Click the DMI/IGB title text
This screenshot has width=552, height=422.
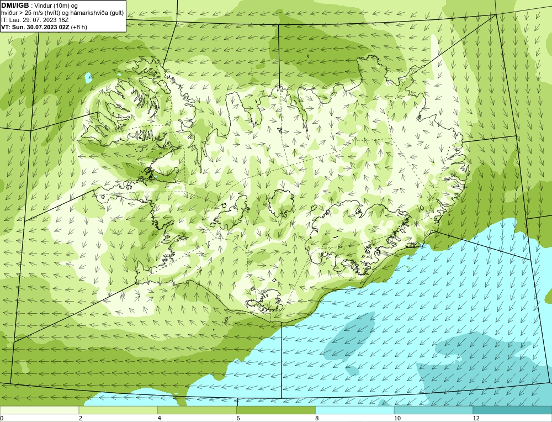pos(15,6)
